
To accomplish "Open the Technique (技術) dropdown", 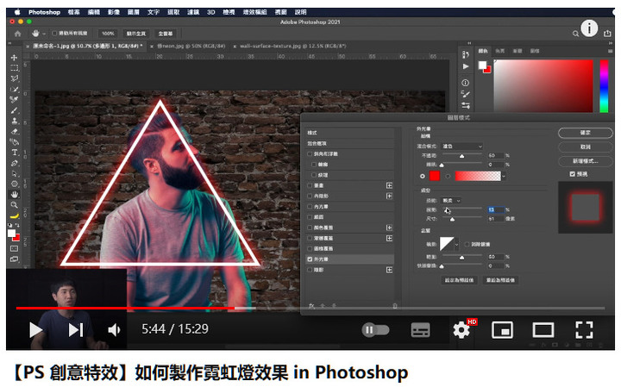I will click(451, 201).
